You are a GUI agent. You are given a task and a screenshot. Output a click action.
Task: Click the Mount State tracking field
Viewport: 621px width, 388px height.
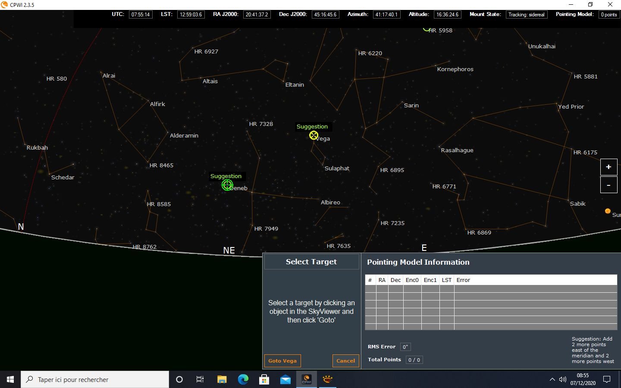(527, 15)
